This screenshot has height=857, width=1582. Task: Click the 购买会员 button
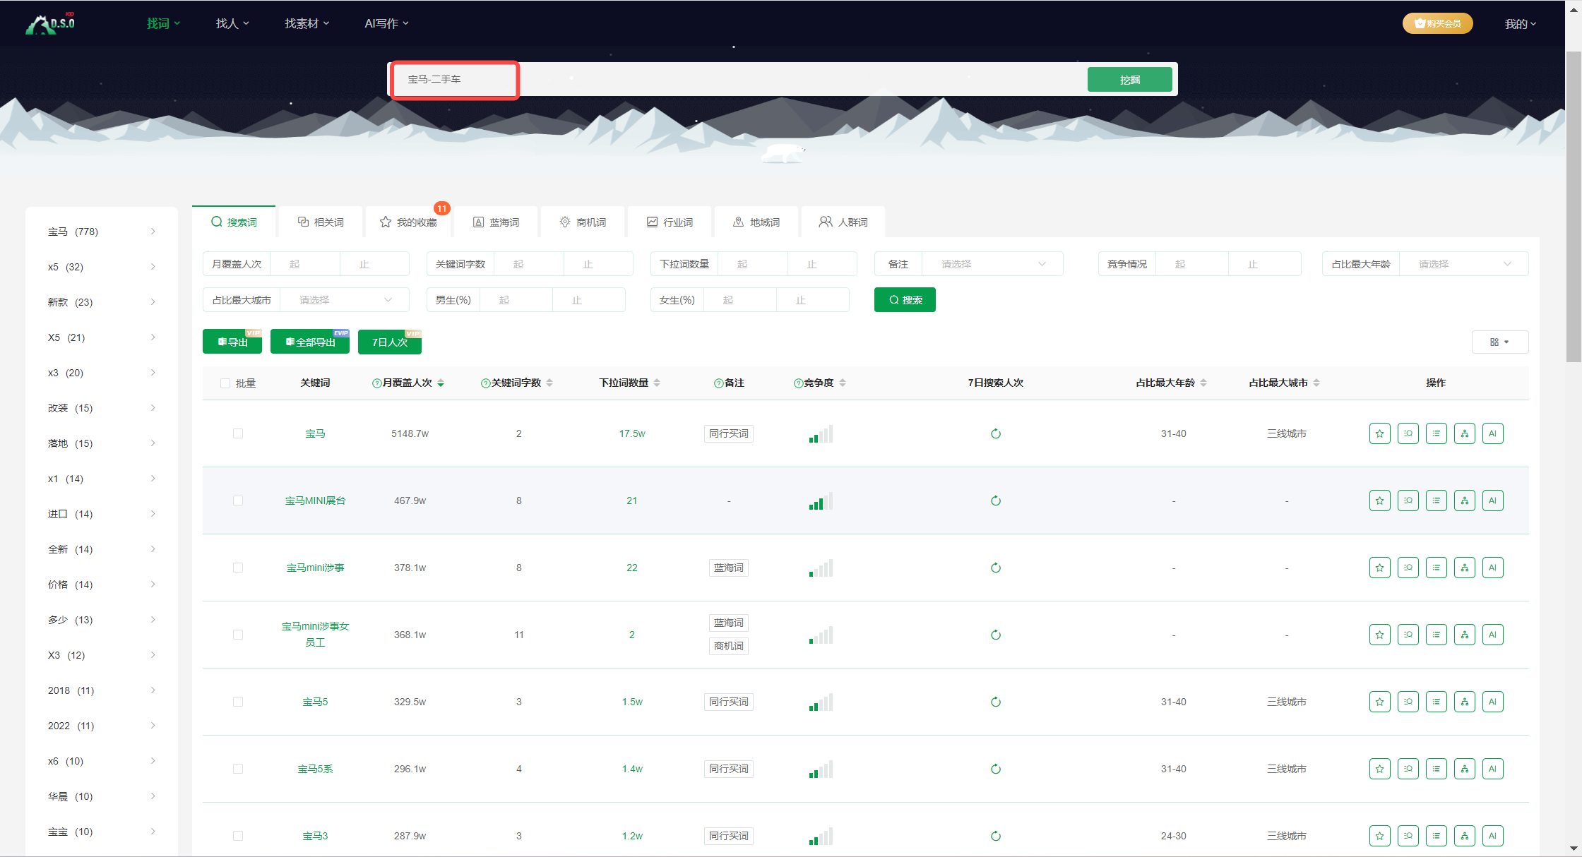click(1437, 23)
